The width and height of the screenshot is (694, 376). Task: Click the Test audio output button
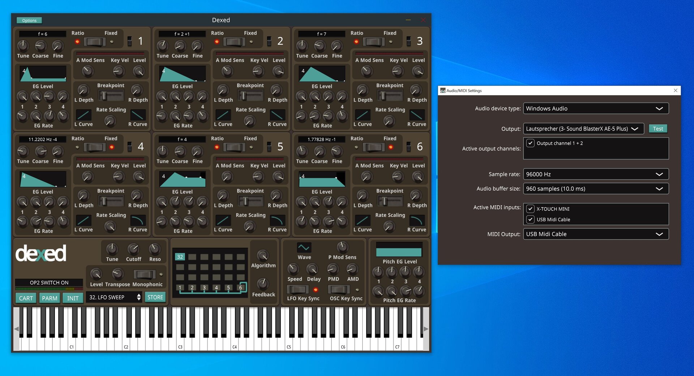(658, 129)
